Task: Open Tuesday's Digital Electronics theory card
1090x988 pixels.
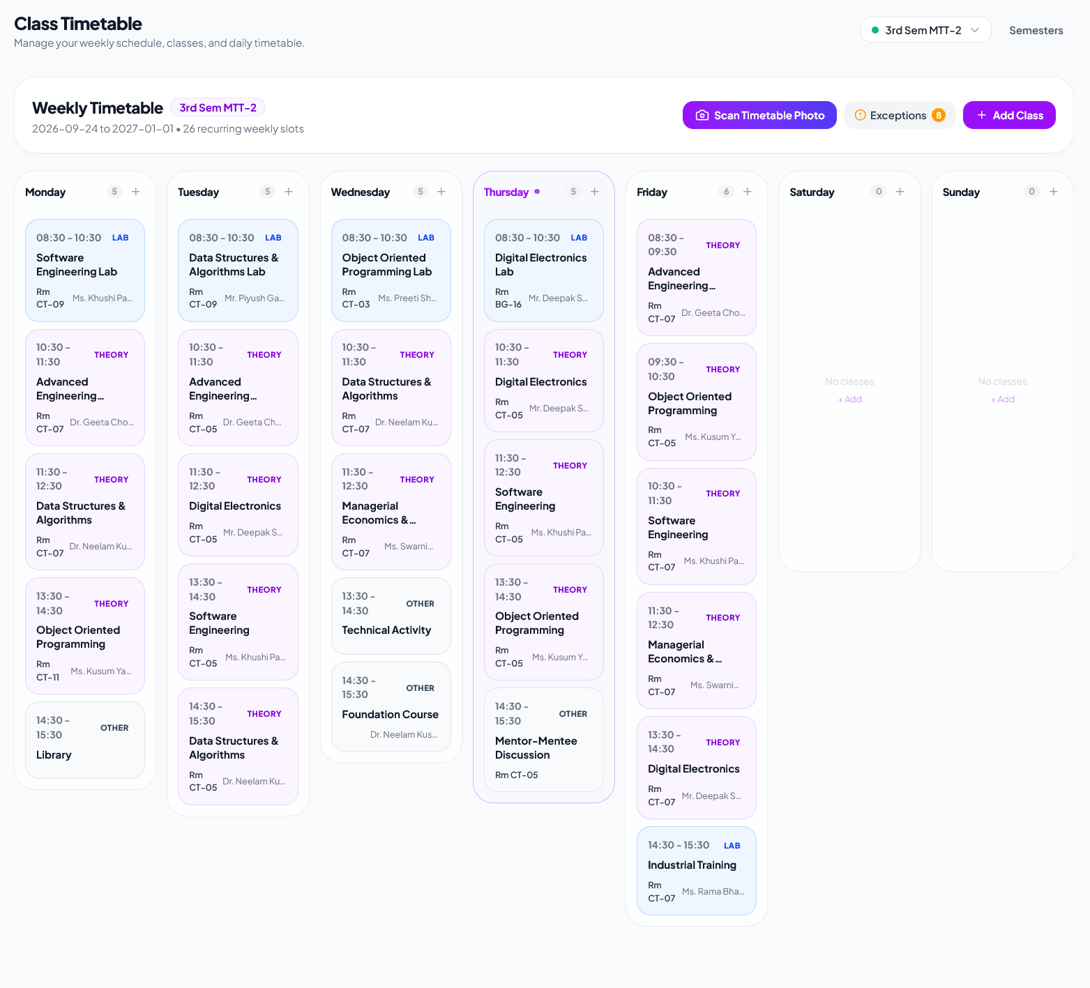Action: [x=238, y=505]
